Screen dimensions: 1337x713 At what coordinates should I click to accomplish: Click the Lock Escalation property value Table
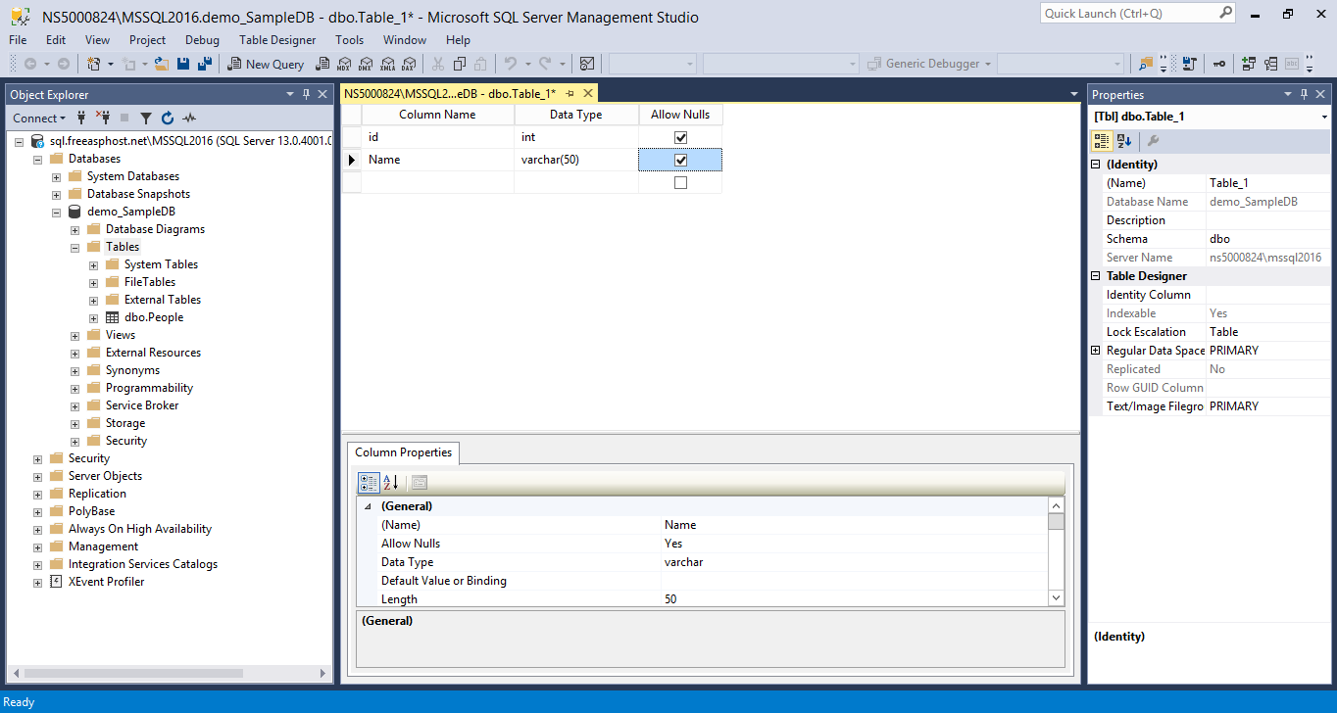[x=1268, y=332]
